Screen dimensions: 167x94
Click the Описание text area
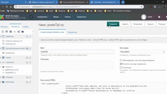(77, 66)
